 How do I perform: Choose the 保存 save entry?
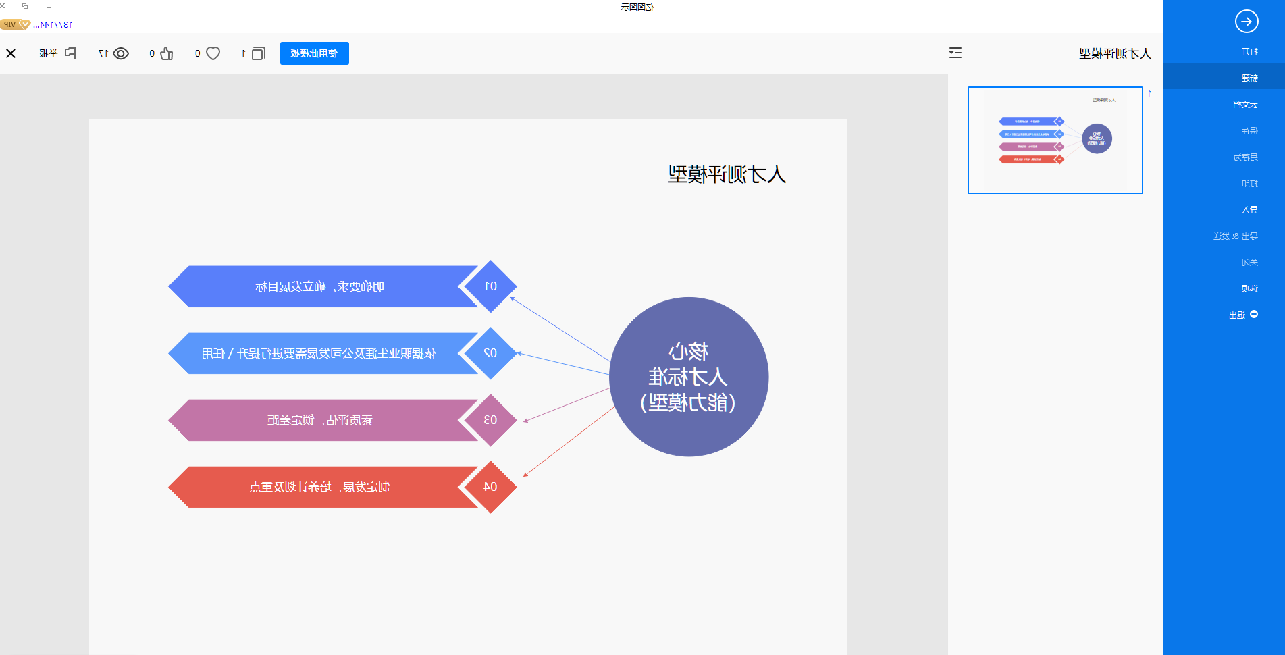pos(1249,131)
